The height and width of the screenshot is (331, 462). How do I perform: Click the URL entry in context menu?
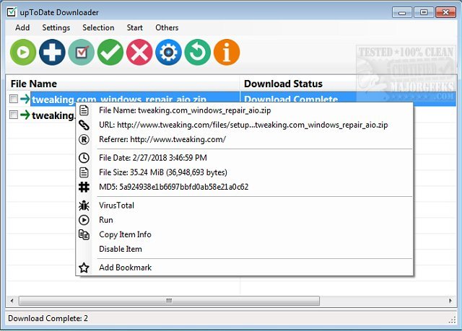tap(245, 125)
